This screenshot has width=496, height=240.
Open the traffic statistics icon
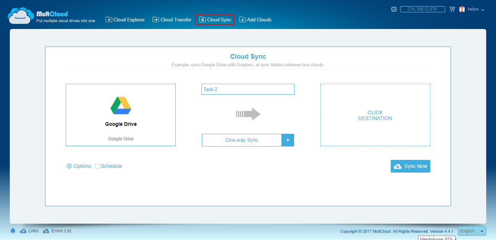(394, 9)
